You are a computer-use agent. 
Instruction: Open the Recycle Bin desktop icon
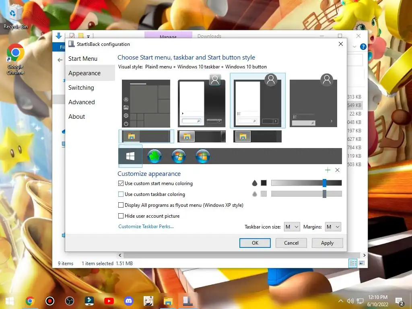[x=15, y=16]
